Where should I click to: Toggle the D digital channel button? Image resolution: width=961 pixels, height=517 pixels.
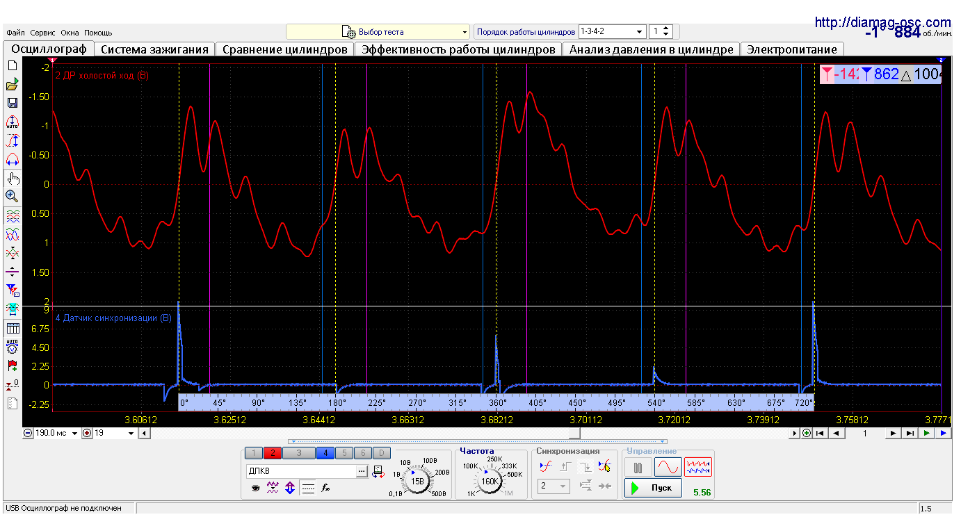coord(381,453)
